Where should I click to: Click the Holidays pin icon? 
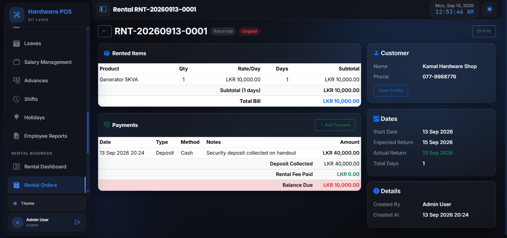pos(16,117)
